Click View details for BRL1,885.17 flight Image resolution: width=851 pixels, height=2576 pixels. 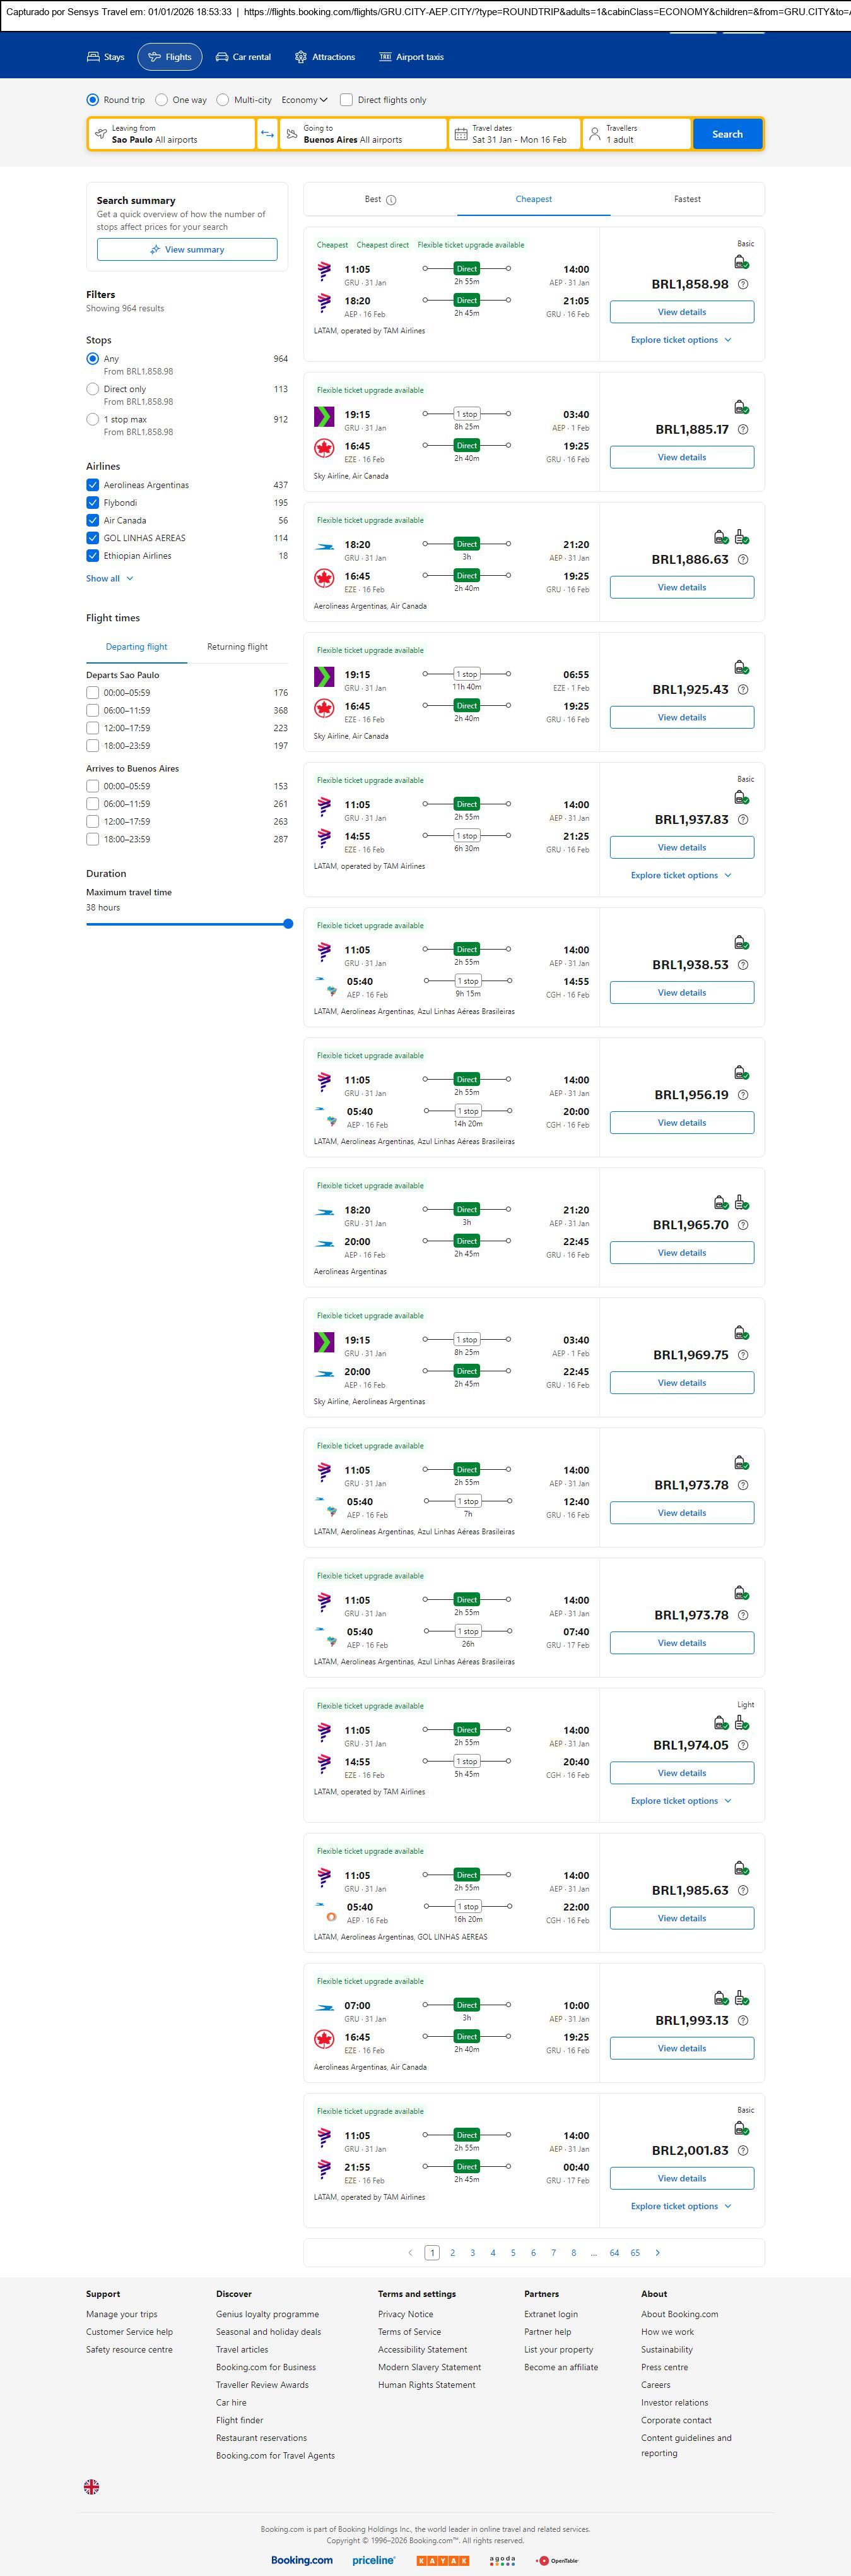point(681,457)
